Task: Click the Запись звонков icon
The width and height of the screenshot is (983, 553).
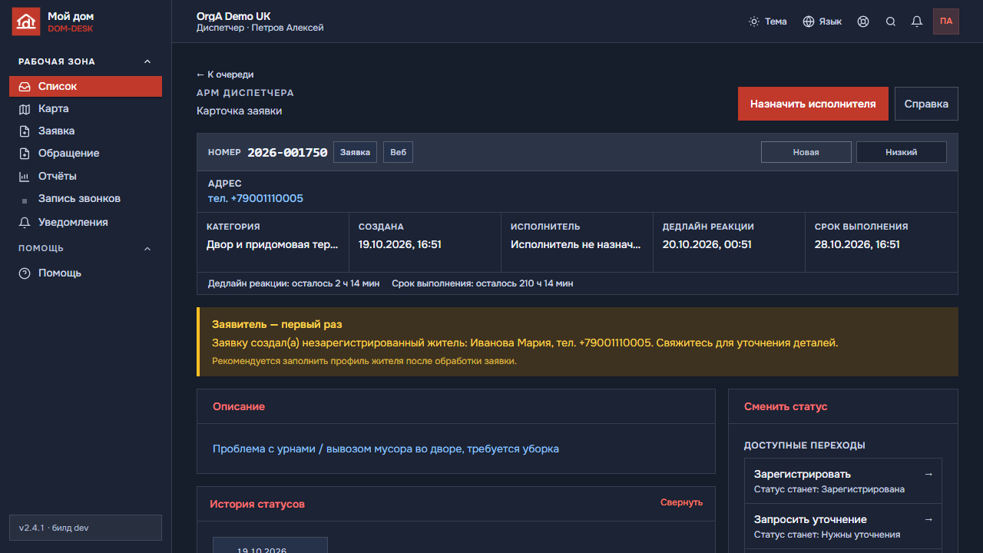Action: tap(25, 200)
